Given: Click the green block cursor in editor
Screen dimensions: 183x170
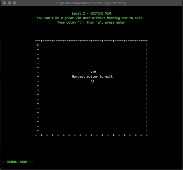Looking at the screenshot, I should pos(38,45).
